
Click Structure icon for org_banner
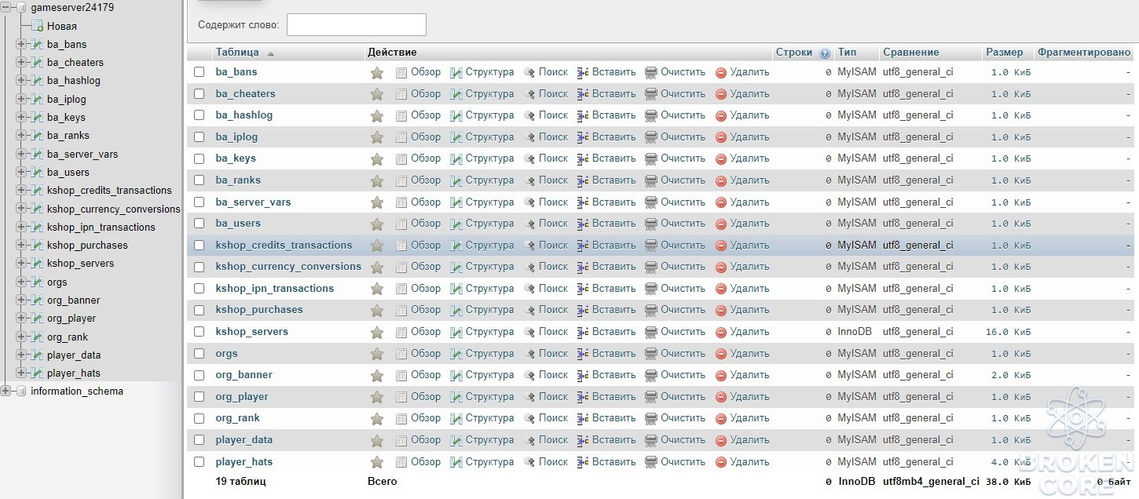pos(456,375)
